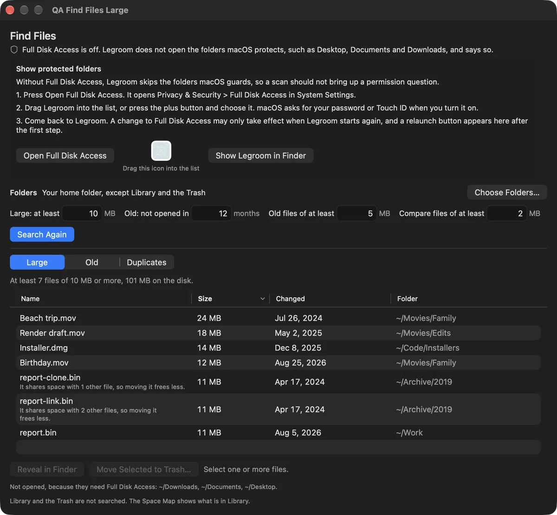Click the Aug 5, 2026 date cell
Image resolution: width=557 pixels, height=515 pixels.
click(298, 432)
